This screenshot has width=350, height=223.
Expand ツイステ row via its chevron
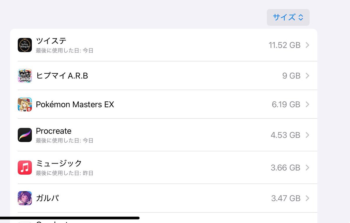coord(307,45)
